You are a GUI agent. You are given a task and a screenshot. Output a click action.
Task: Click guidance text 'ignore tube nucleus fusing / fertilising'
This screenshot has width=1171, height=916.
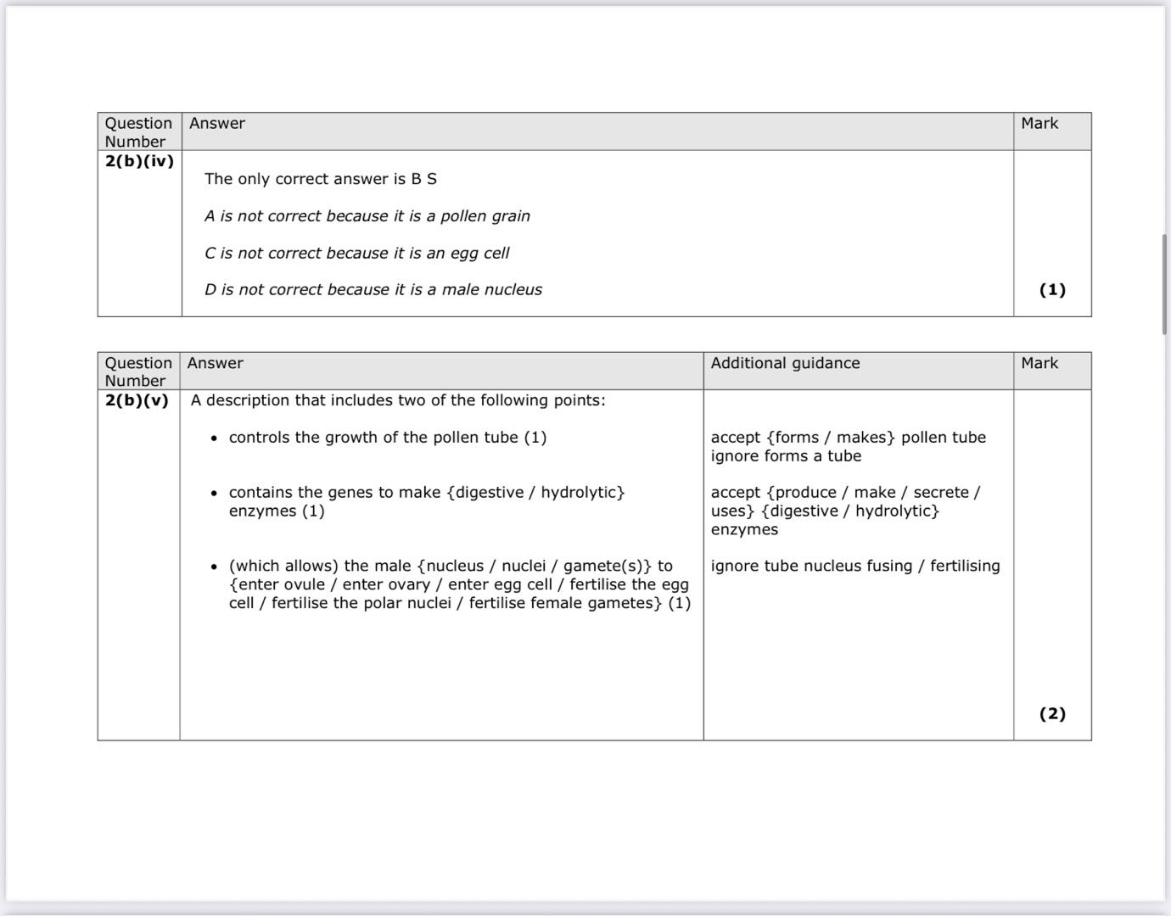click(854, 566)
